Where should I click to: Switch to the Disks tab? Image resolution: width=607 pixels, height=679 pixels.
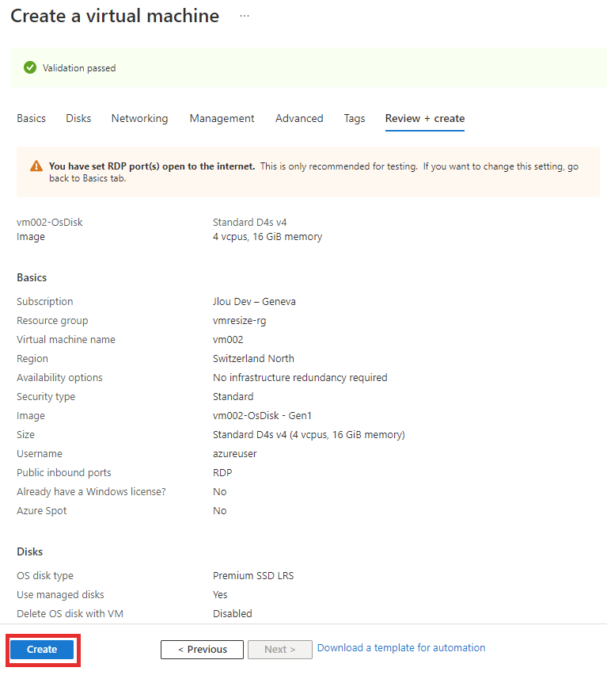tap(78, 118)
